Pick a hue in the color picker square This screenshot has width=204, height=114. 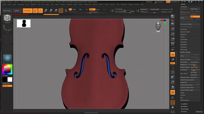tap(7, 69)
